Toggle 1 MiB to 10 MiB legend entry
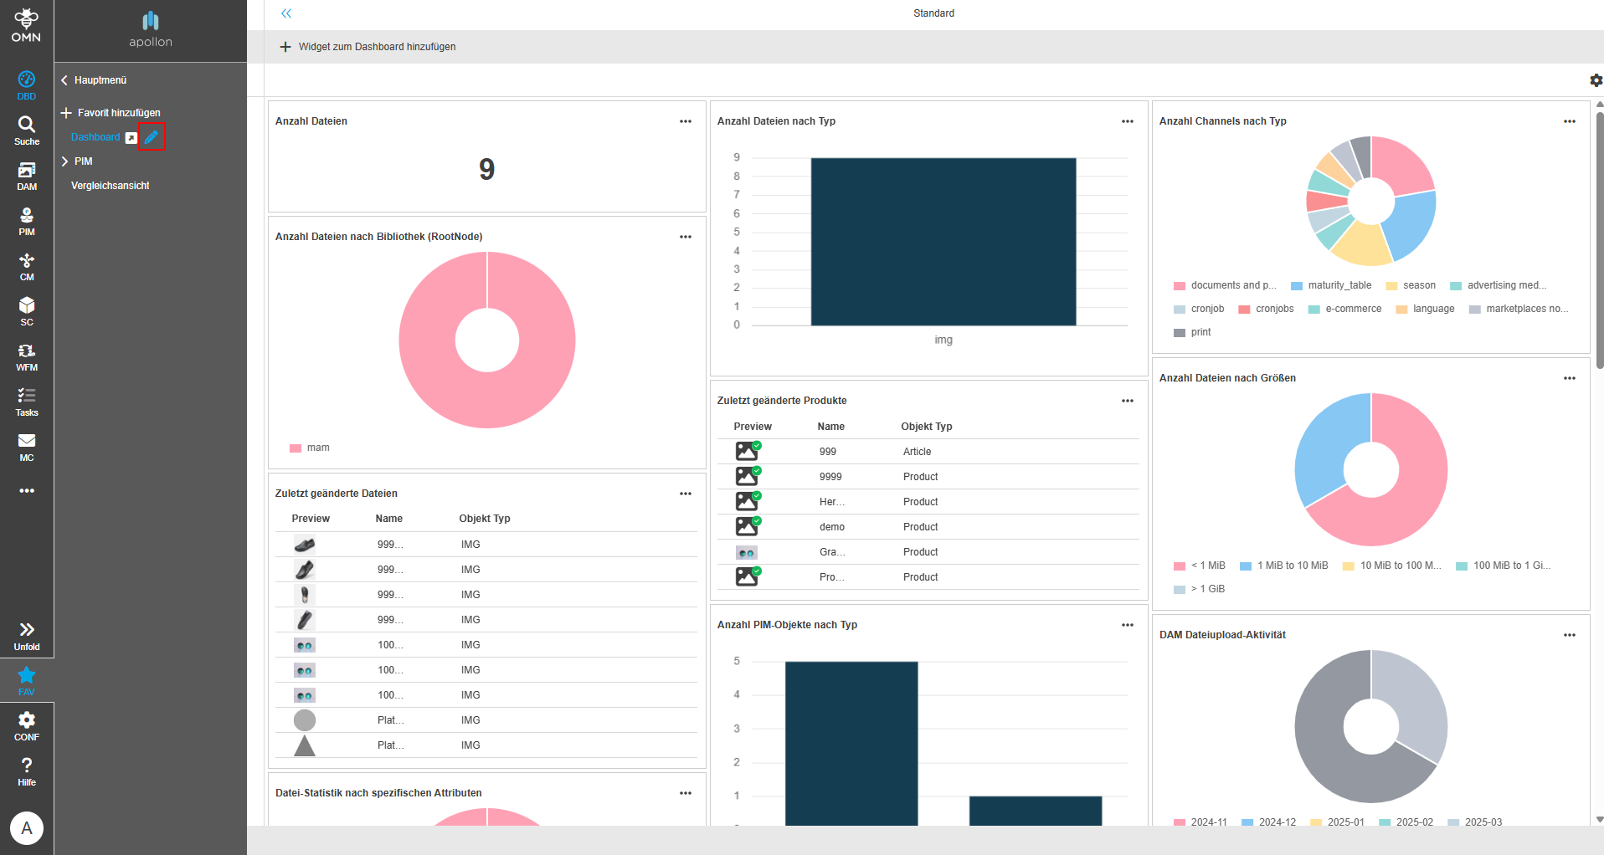 click(x=1284, y=566)
